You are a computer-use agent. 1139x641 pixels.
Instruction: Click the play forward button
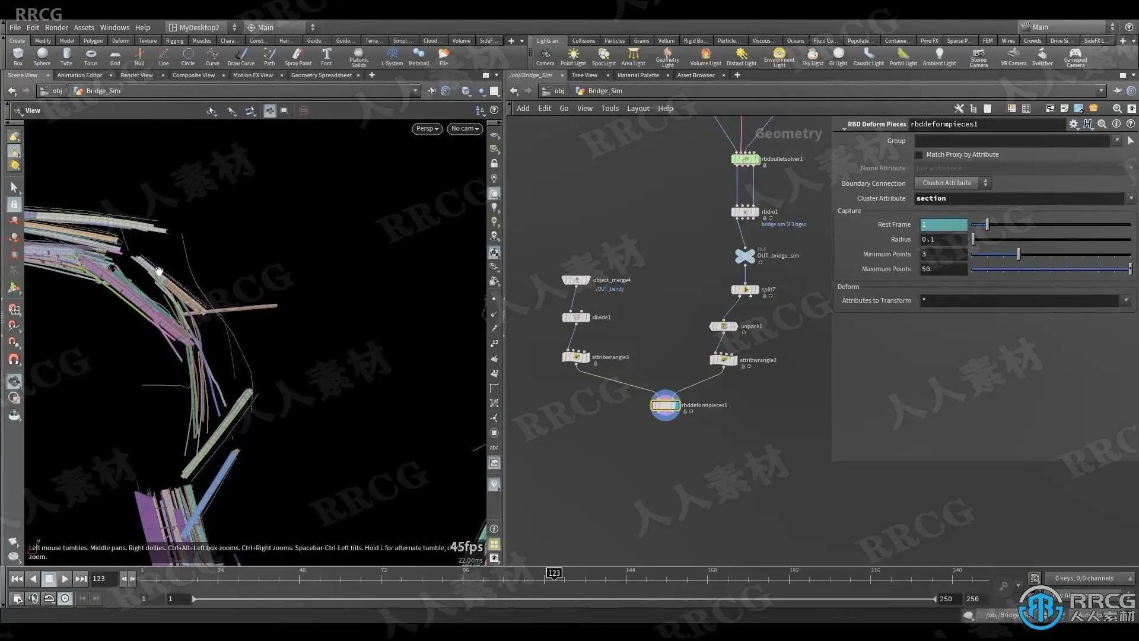pos(65,579)
